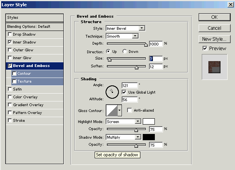Image resolution: width=235 pixels, height=170 pixels.
Task: Select the Down direction radio button
Action: click(124, 51)
